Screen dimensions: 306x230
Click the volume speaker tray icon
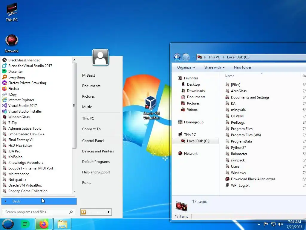click(x=280, y=224)
